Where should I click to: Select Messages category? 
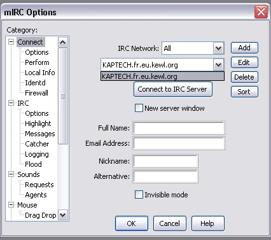pyautogui.click(x=40, y=134)
